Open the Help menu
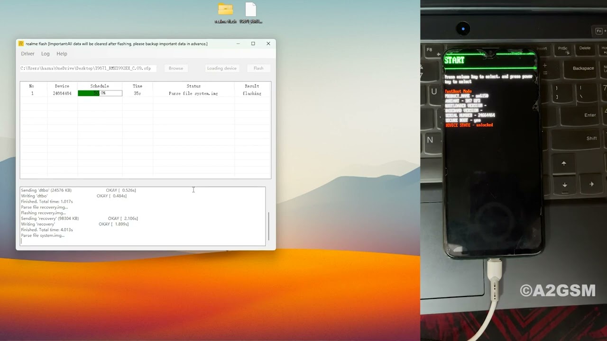This screenshot has height=341, width=607. pos(62,54)
